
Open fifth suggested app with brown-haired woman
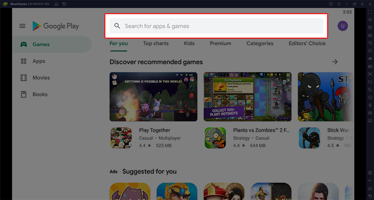point(318,192)
